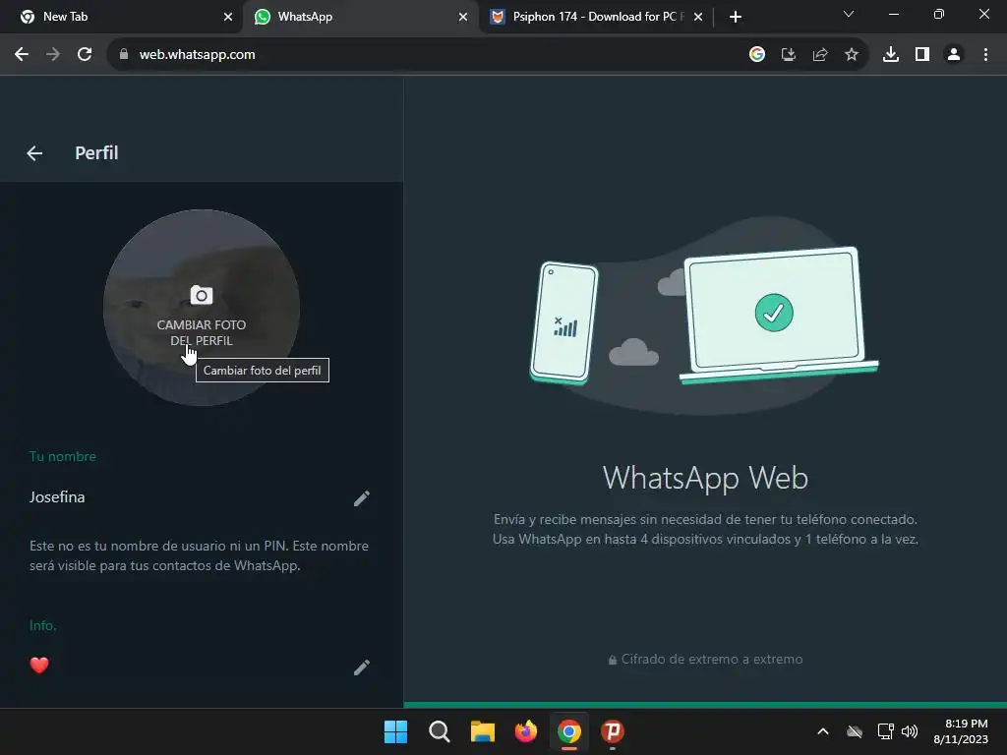Open new tab with plus button
The width and height of the screenshot is (1007, 755).
(736, 17)
